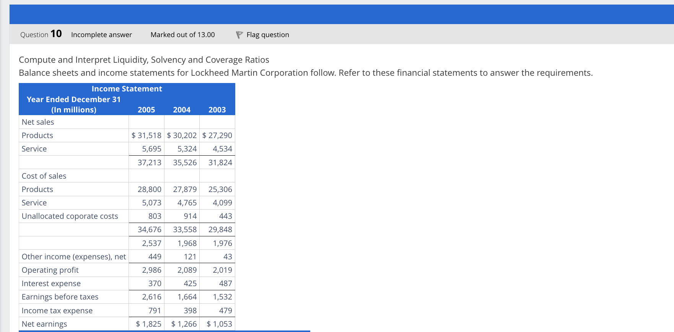The image size is (674, 332).
Task: Click the 914 cell
Action: coord(182,216)
